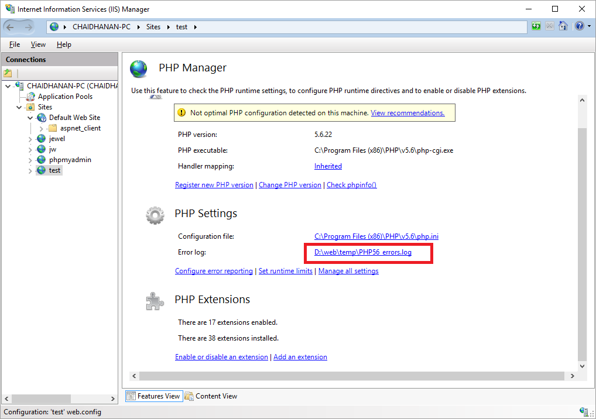Click the Set runtime limits link
Image resolution: width=596 pixels, height=419 pixels.
point(286,271)
